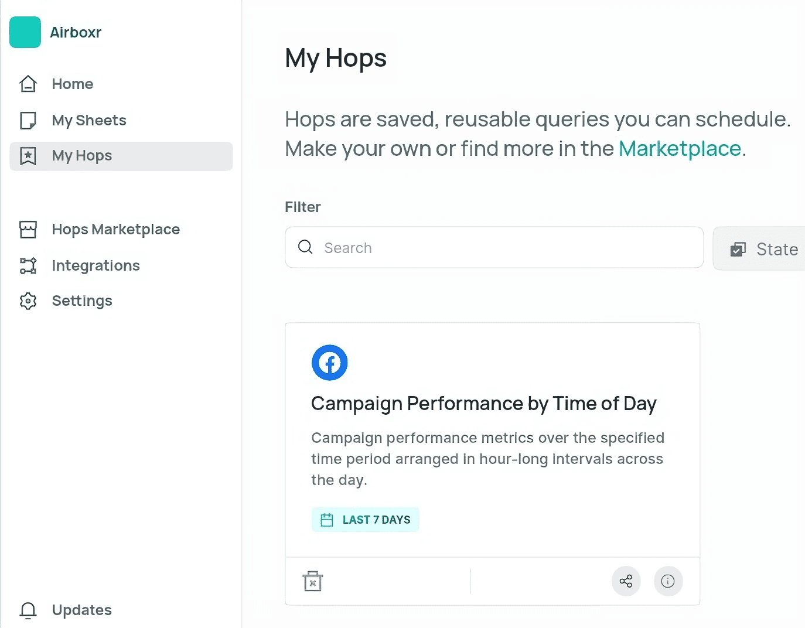Open Hops Marketplace from sidebar
Viewport: 805px width, 628px height.
(x=116, y=230)
